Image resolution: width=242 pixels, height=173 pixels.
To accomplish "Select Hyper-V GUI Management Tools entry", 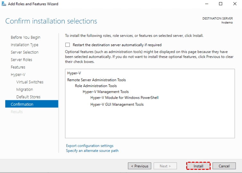I will (117, 104).
